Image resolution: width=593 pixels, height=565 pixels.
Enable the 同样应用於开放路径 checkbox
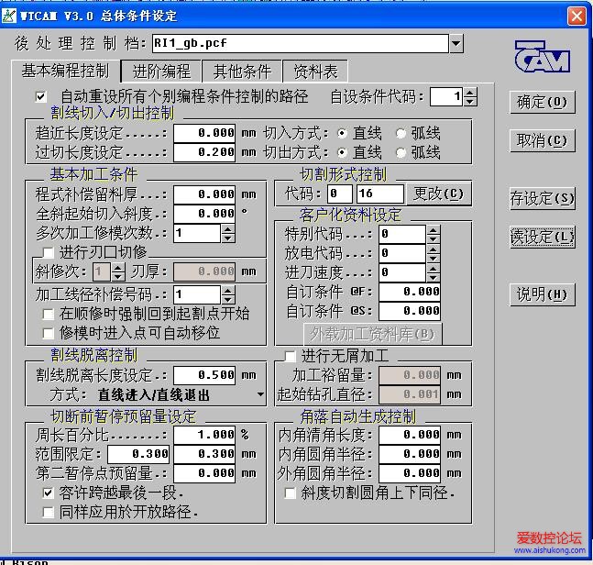click(48, 512)
